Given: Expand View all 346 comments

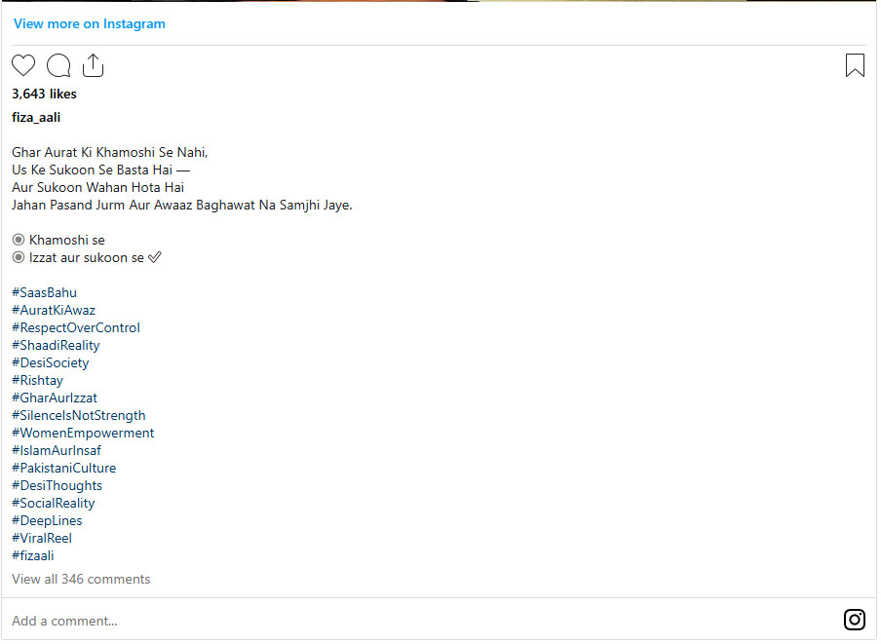Looking at the screenshot, I should tap(81, 579).
